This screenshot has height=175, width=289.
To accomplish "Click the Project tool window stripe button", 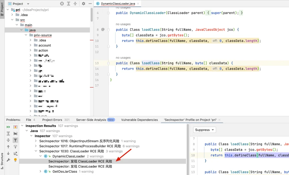I will pos(2,9).
